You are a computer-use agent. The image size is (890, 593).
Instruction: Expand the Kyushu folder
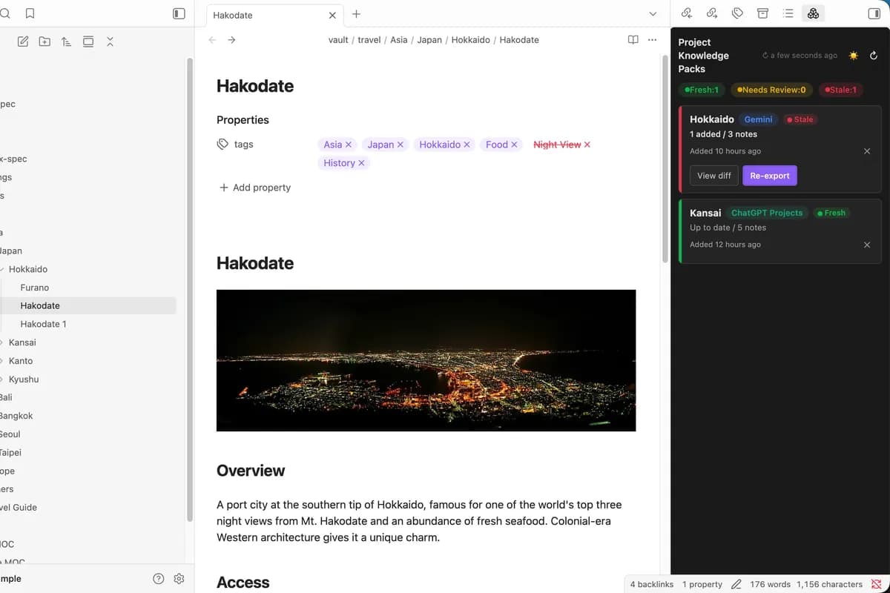[x=2, y=380]
